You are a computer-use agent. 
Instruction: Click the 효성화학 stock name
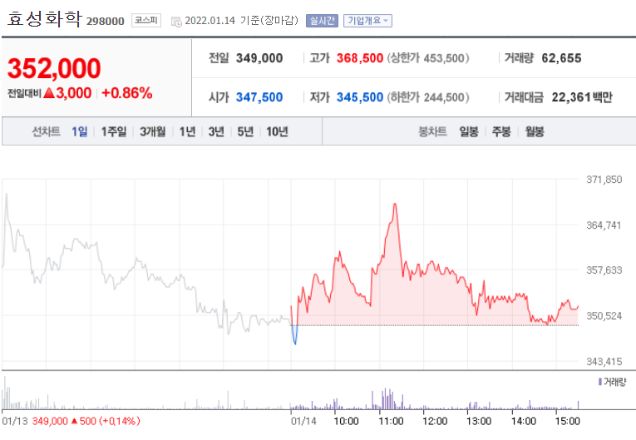tap(45, 18)
